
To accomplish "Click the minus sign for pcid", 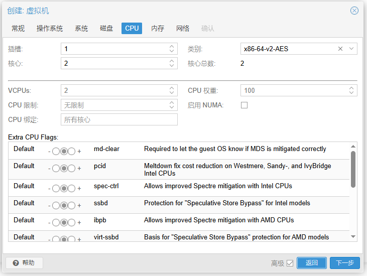I will [49, 169].
